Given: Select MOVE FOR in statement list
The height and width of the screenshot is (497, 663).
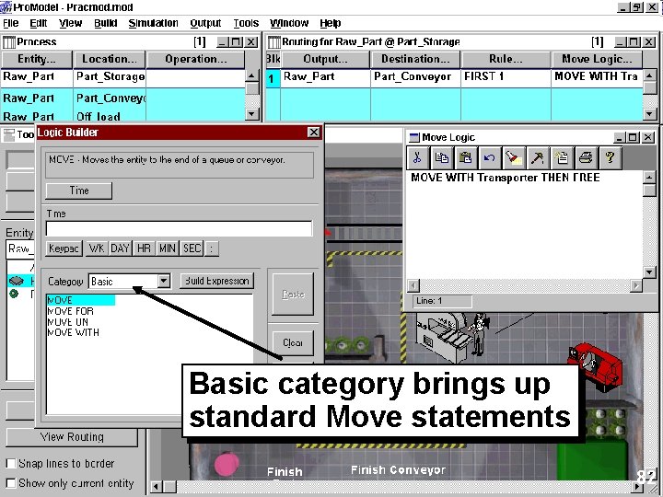Looking at the screenshot, I should coord(71,311).
